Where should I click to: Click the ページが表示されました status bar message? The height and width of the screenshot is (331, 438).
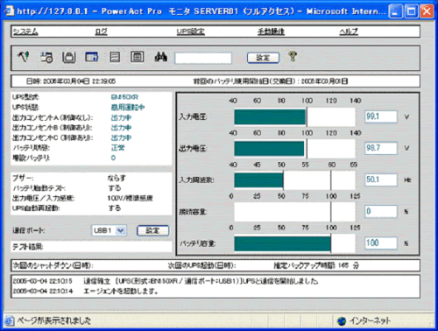pyautogui.click(x=54, y=320)
